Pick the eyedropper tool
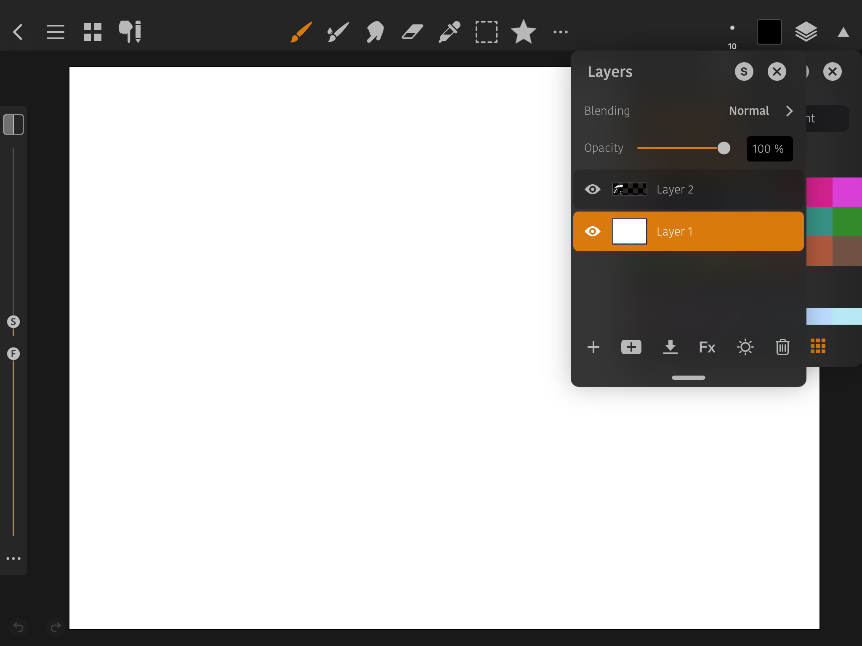This screenshot has width=862, height=646. click(449, 32)
